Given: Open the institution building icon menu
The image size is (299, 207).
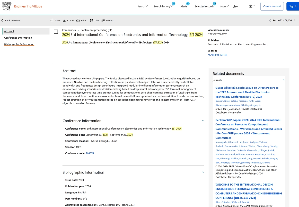Looking at the screenshot, I should pyautogui.click(x=252, y=6).
